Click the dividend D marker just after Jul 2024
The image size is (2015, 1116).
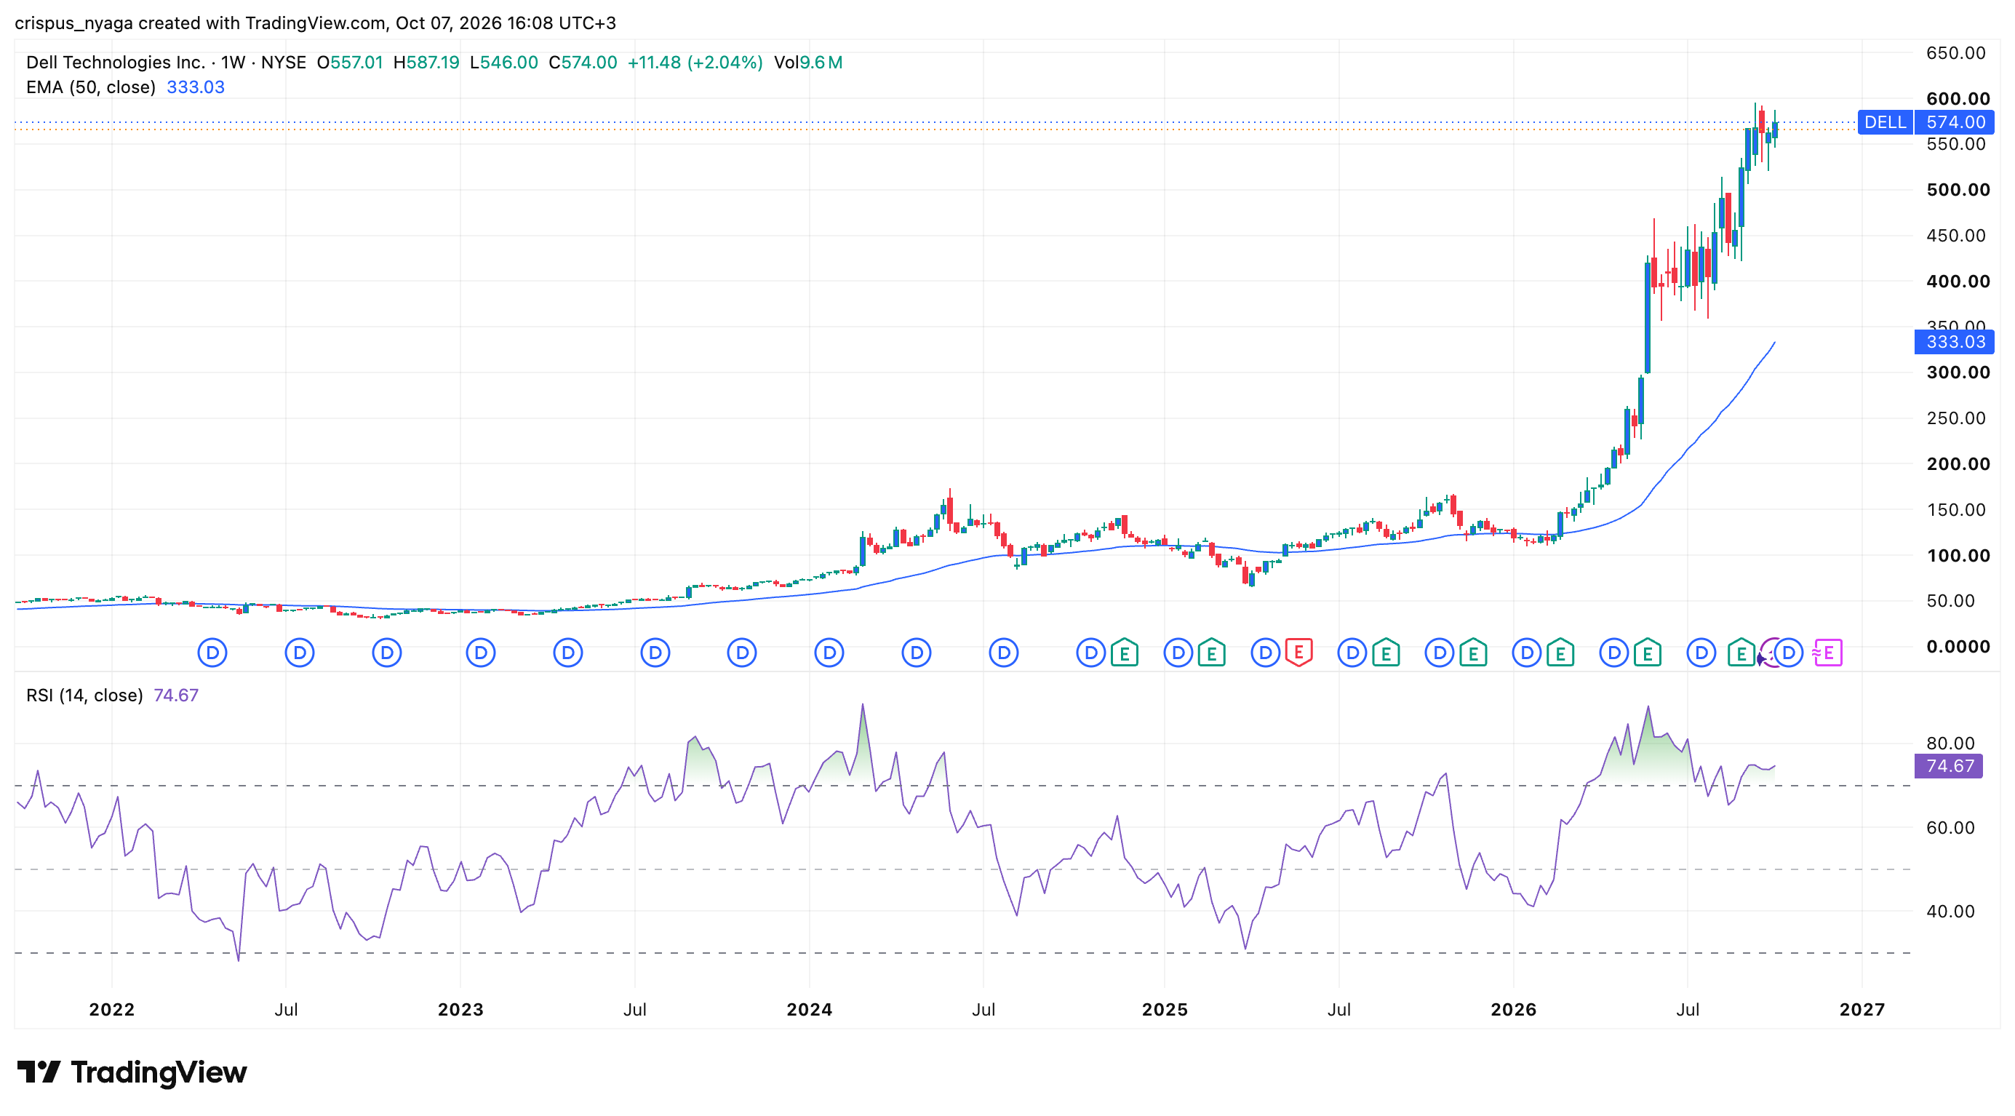coord(1004,653)
